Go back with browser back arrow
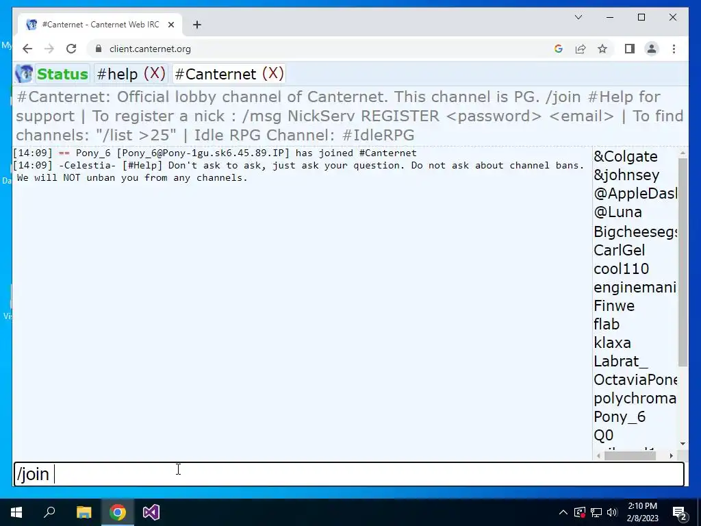 [27, 49]
